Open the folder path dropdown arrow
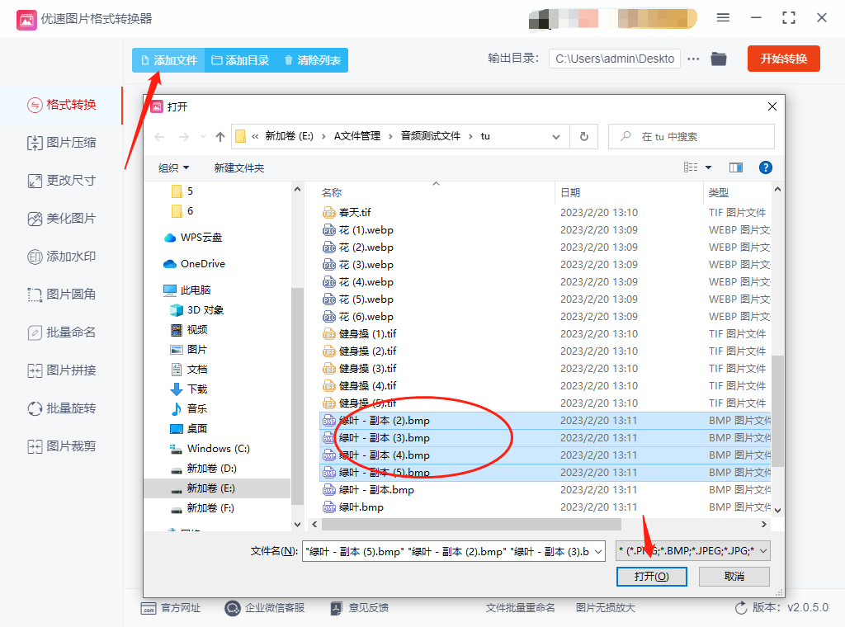This screenshot has width=845, height=627. click(x=556, y=136)
